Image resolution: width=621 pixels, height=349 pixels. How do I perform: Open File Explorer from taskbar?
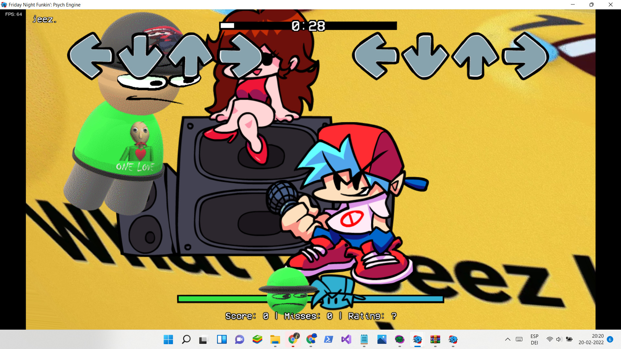click(275, 339)
